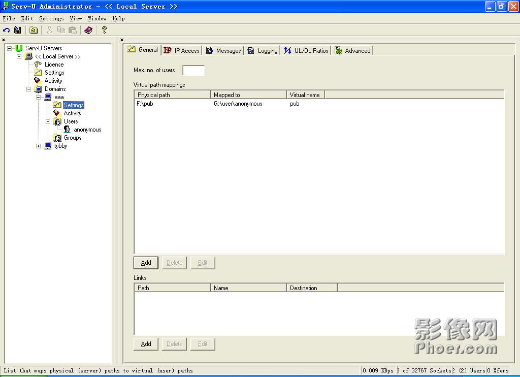This screenshot has height=377, width=520.
Task: Click Edit under Virtual path mappings
Action: tap(203, 263)
